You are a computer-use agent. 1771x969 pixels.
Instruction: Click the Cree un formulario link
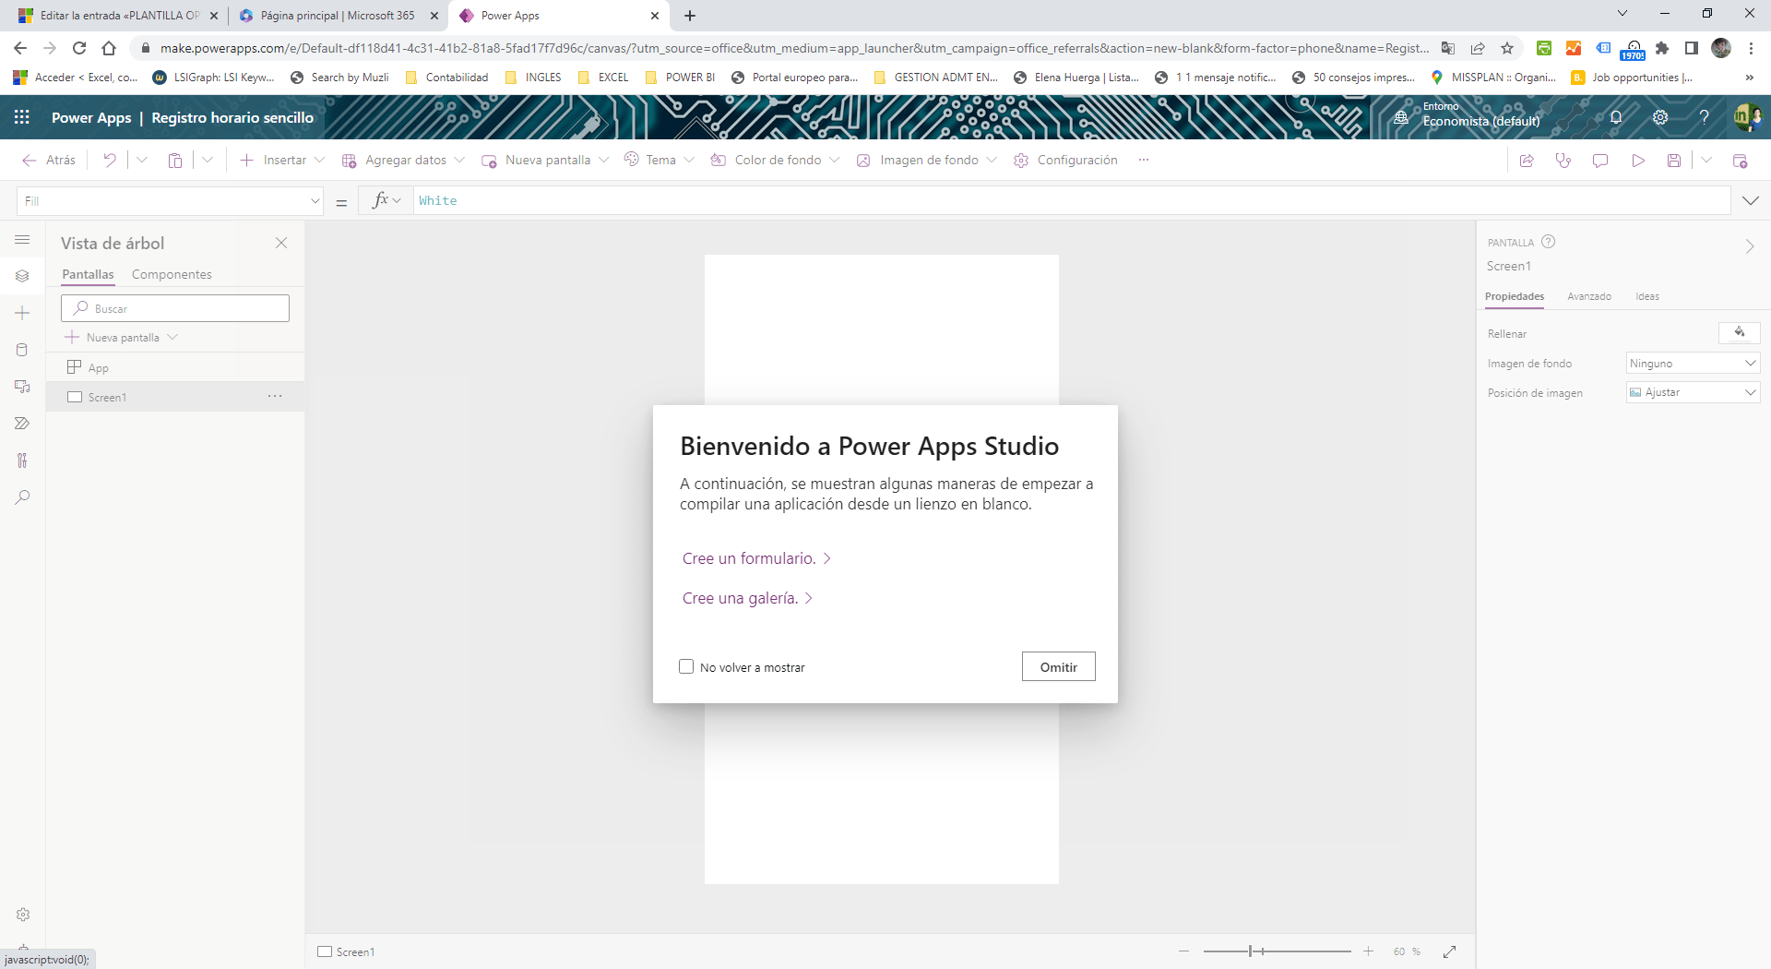point(757,558)
